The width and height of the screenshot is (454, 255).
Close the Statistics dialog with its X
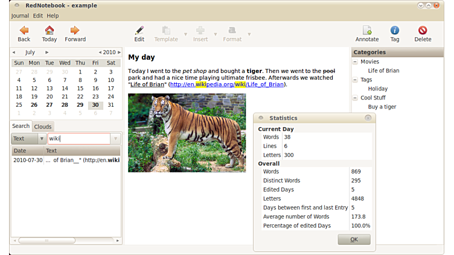click(368, 118)
